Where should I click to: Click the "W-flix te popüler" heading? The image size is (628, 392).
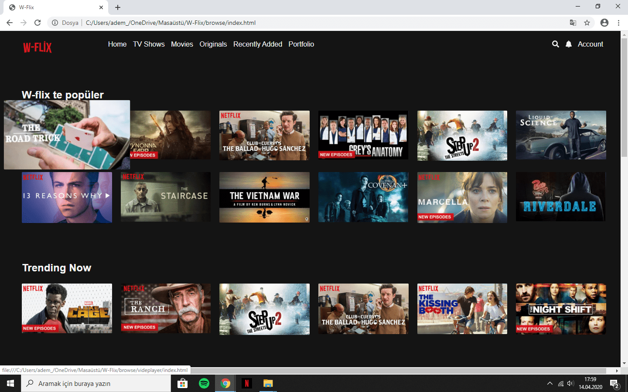63,95
